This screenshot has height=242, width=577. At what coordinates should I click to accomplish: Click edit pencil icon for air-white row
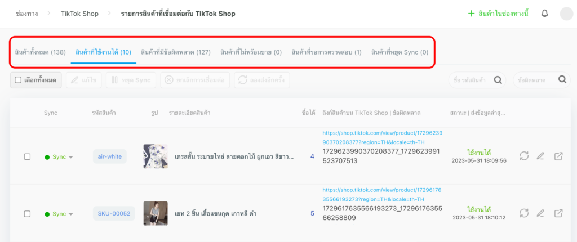click(x=541, y=156)
